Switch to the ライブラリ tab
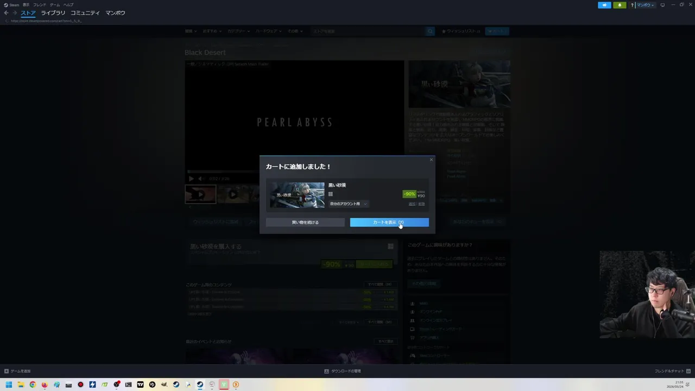The width and height of the screenshot is (695, 391). [x=53, y=12]
